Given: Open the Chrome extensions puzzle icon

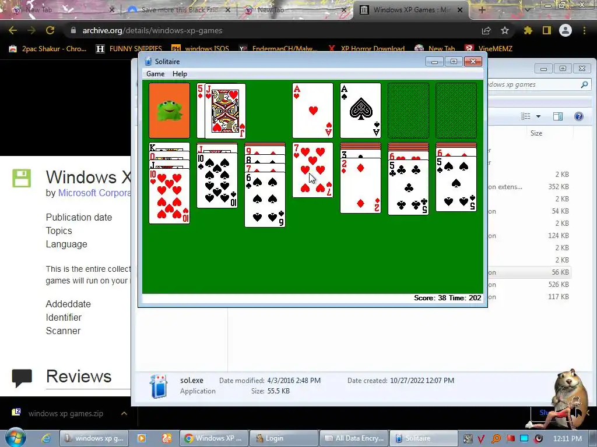Looking at the screenshot, I should (528, 30).
